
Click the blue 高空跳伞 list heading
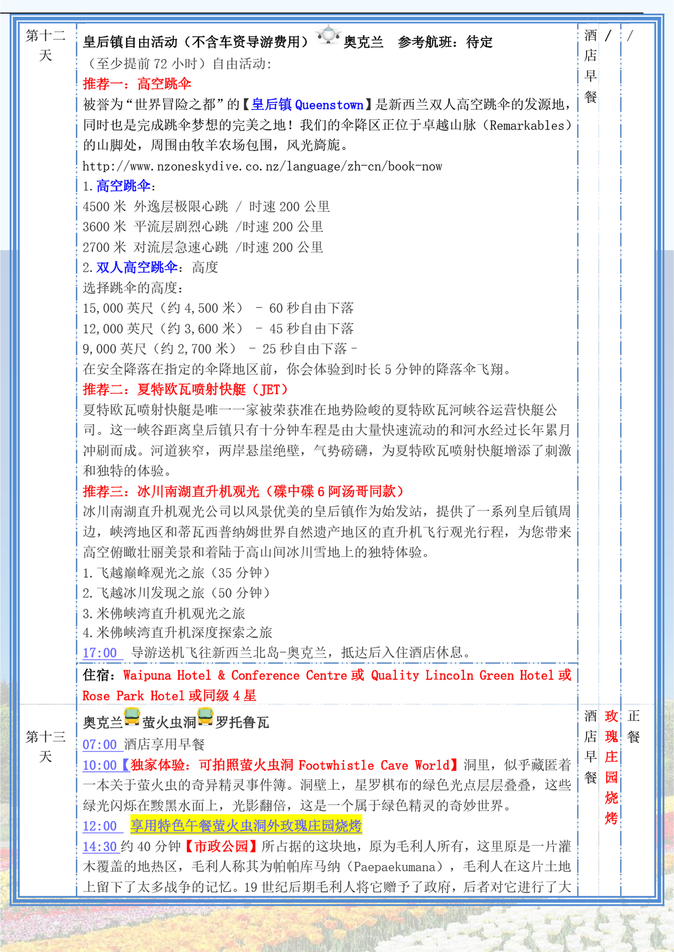[x=123, y=186]
